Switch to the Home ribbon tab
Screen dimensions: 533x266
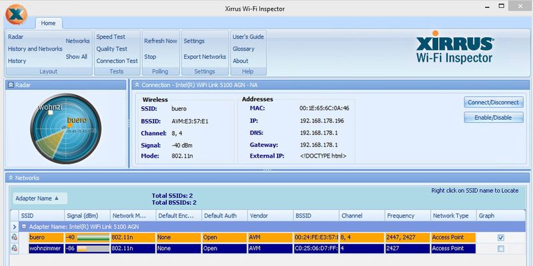(x=48, y=23)
